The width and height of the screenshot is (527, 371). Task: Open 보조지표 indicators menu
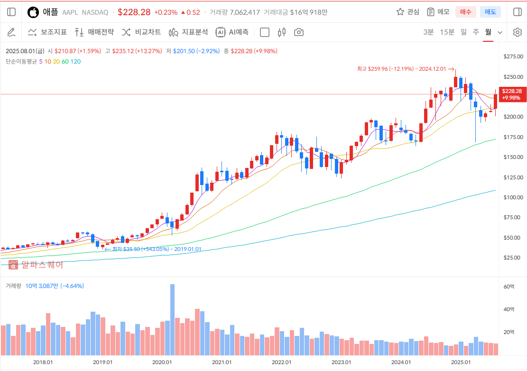coord(47,32)
